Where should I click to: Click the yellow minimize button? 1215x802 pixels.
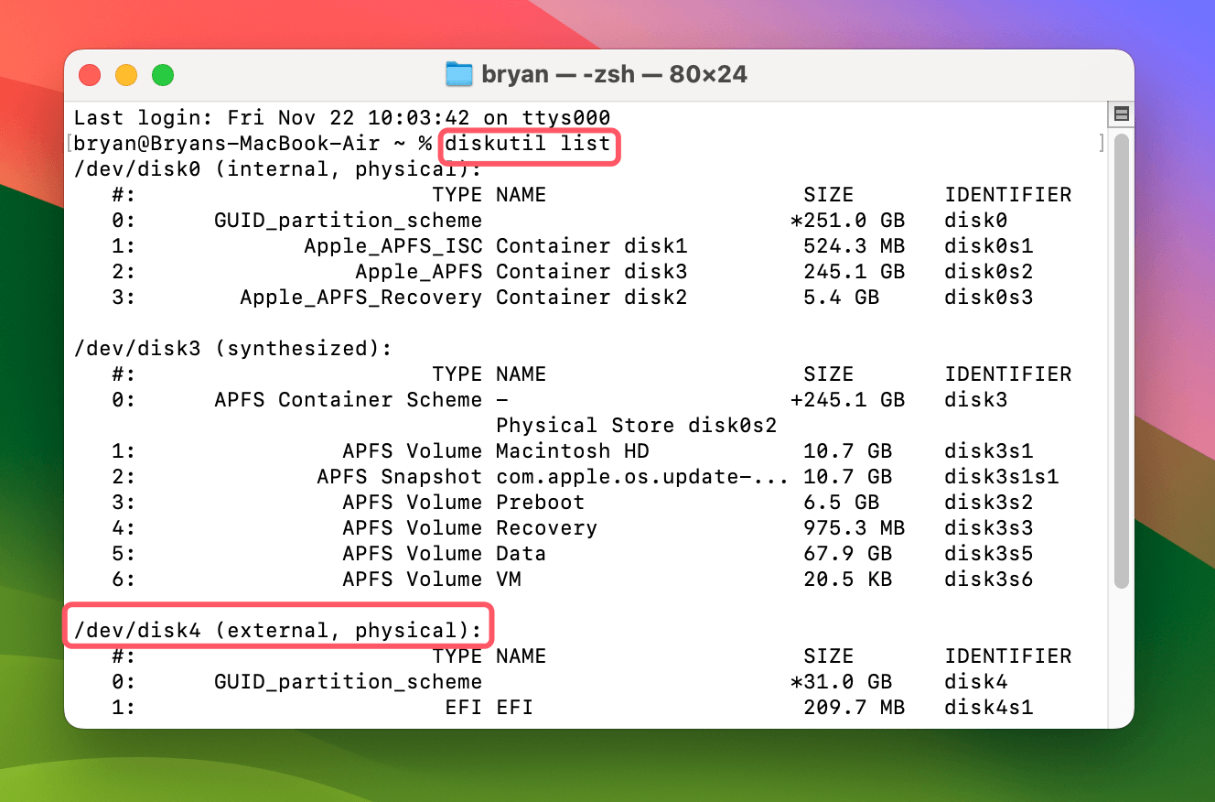click(126, 76)
